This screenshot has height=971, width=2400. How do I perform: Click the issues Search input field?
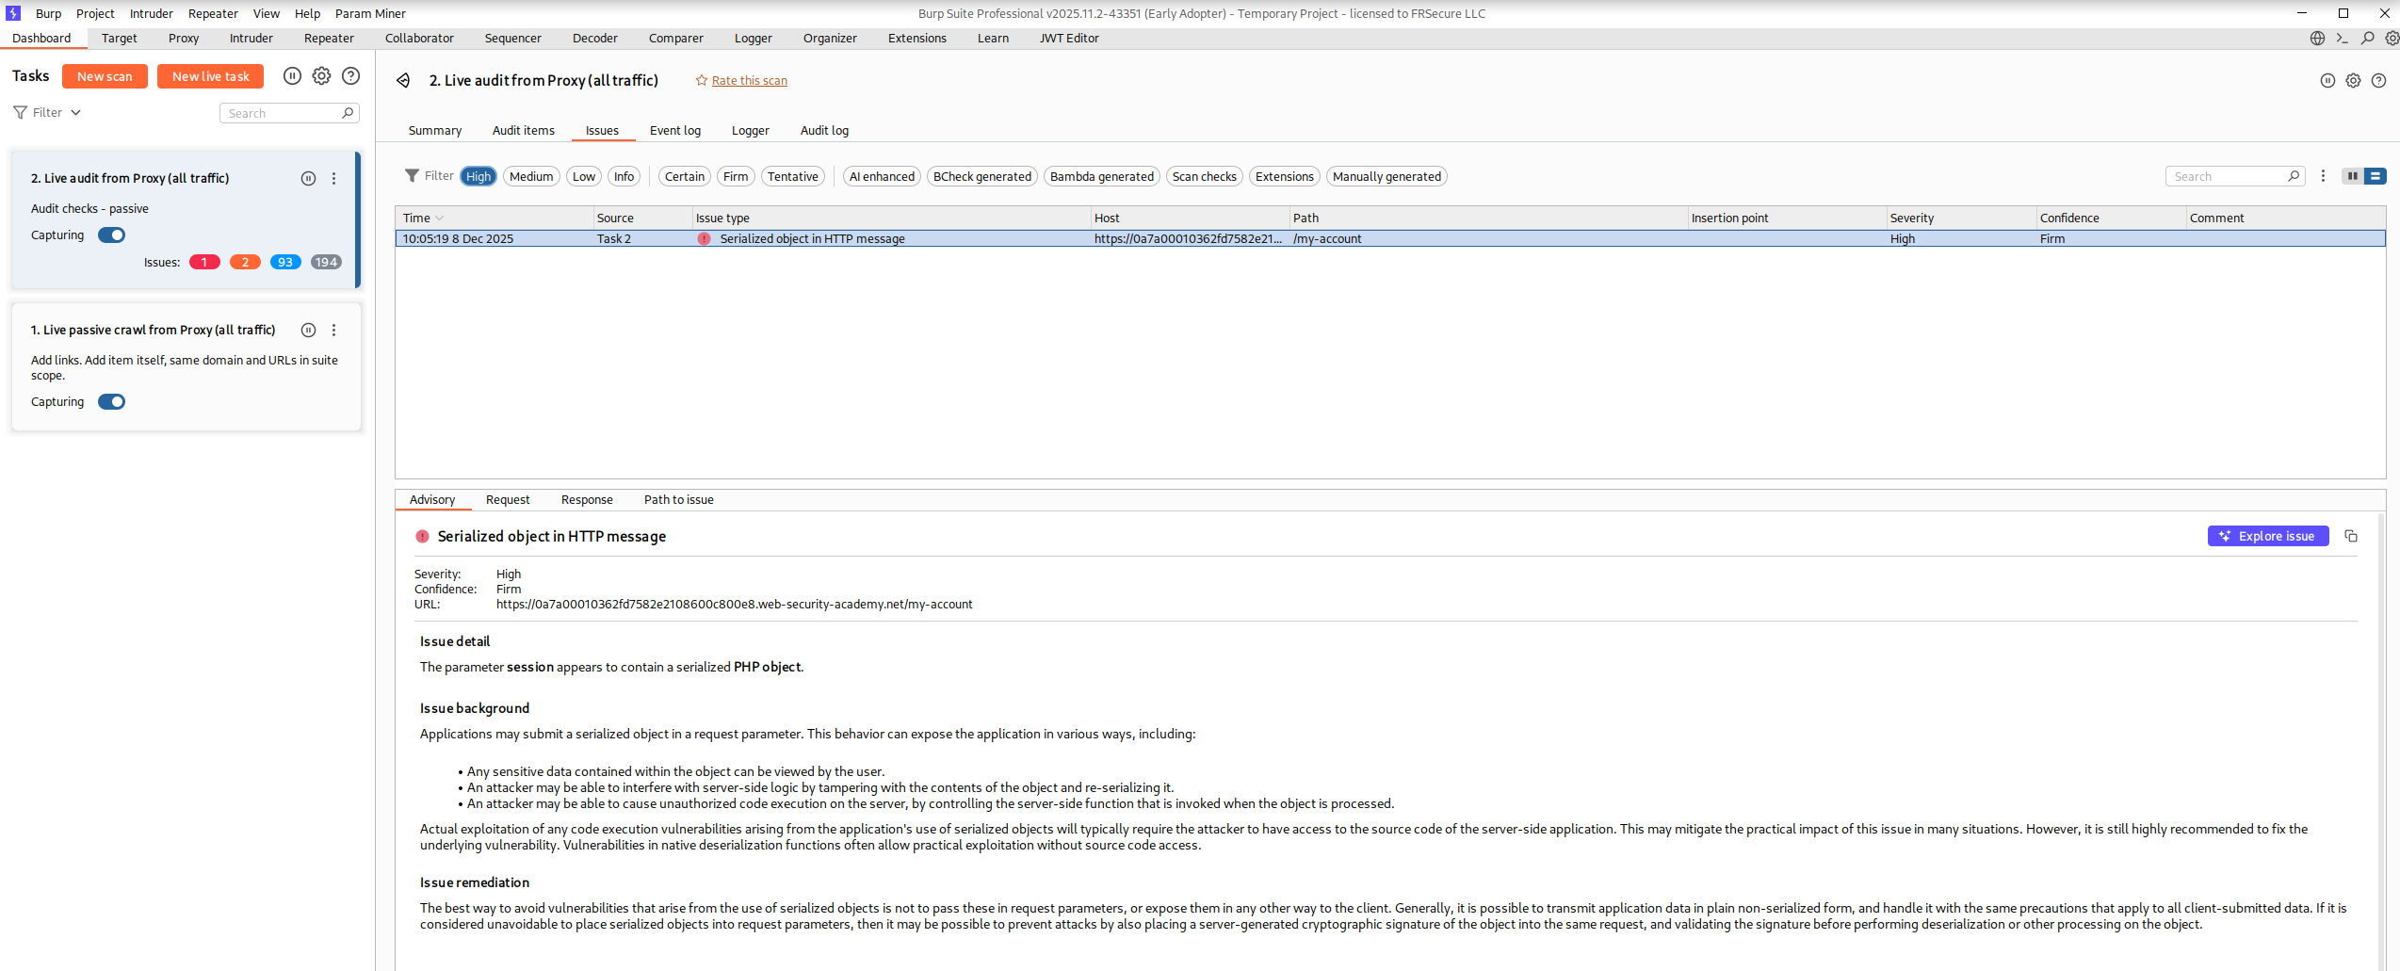(2228, 176)
